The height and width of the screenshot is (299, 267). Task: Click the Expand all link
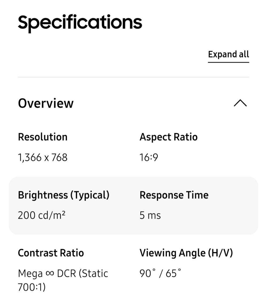[x=229, y=55]
